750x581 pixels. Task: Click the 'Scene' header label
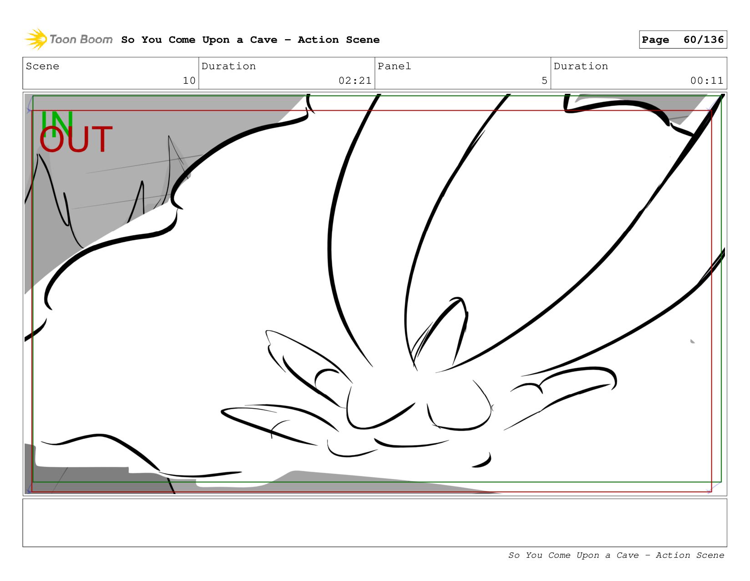[x=42, y=66]
